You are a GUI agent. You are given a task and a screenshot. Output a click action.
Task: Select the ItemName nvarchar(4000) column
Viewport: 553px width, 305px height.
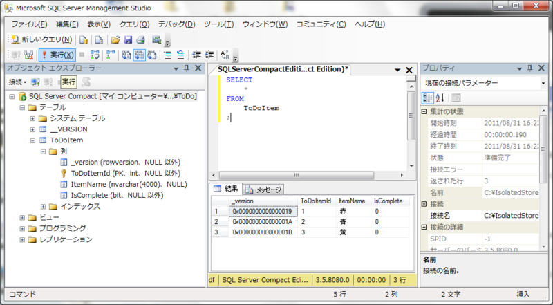point(129,184)
